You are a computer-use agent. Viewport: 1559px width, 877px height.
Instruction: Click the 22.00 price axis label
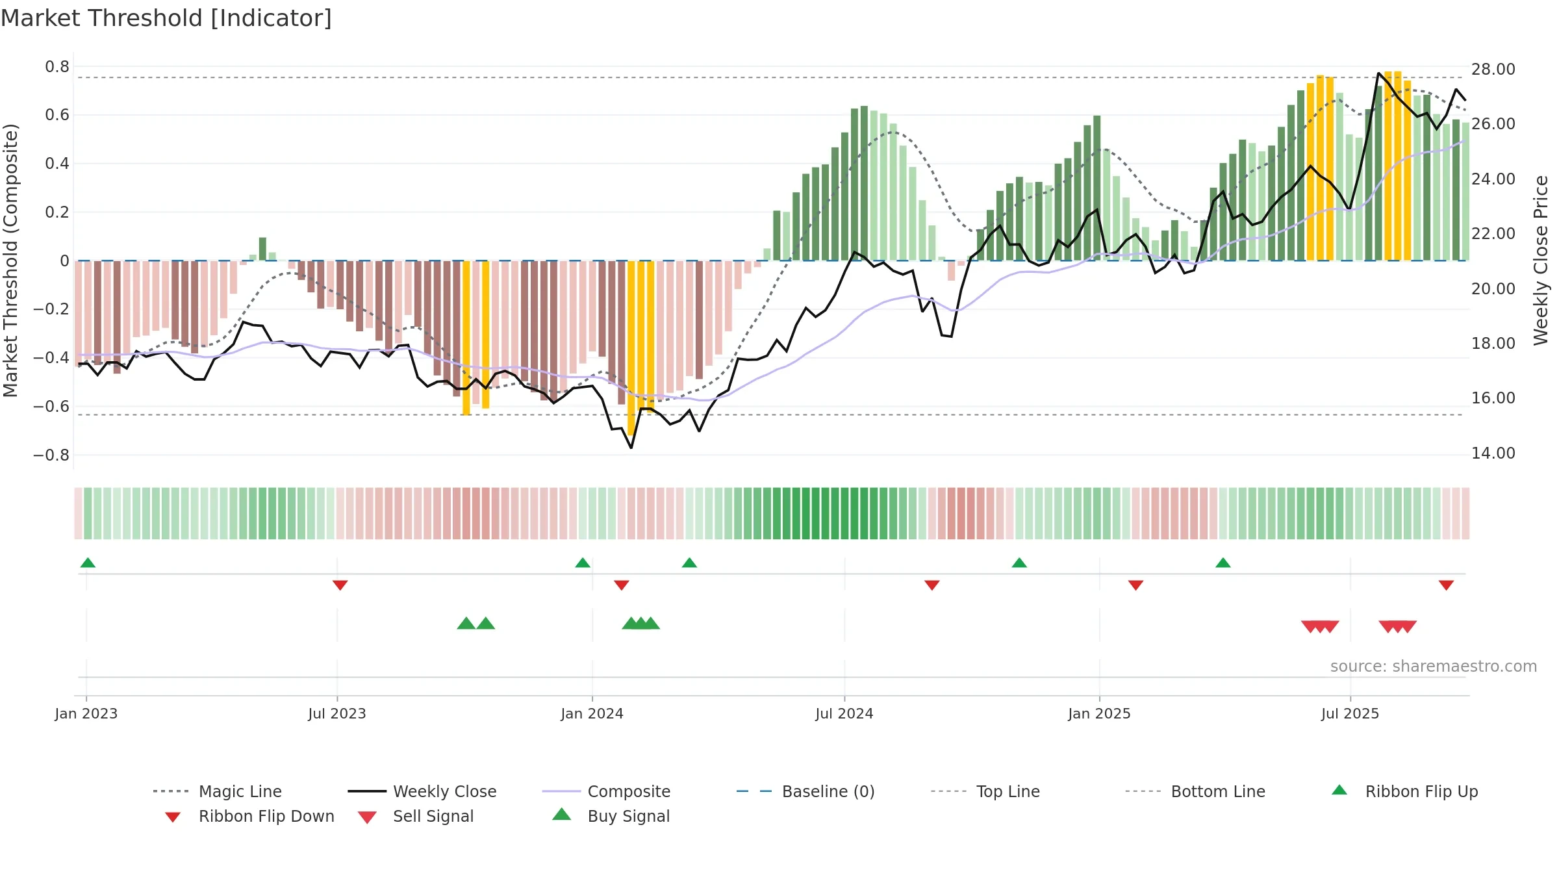click(x=1493, y=234)
